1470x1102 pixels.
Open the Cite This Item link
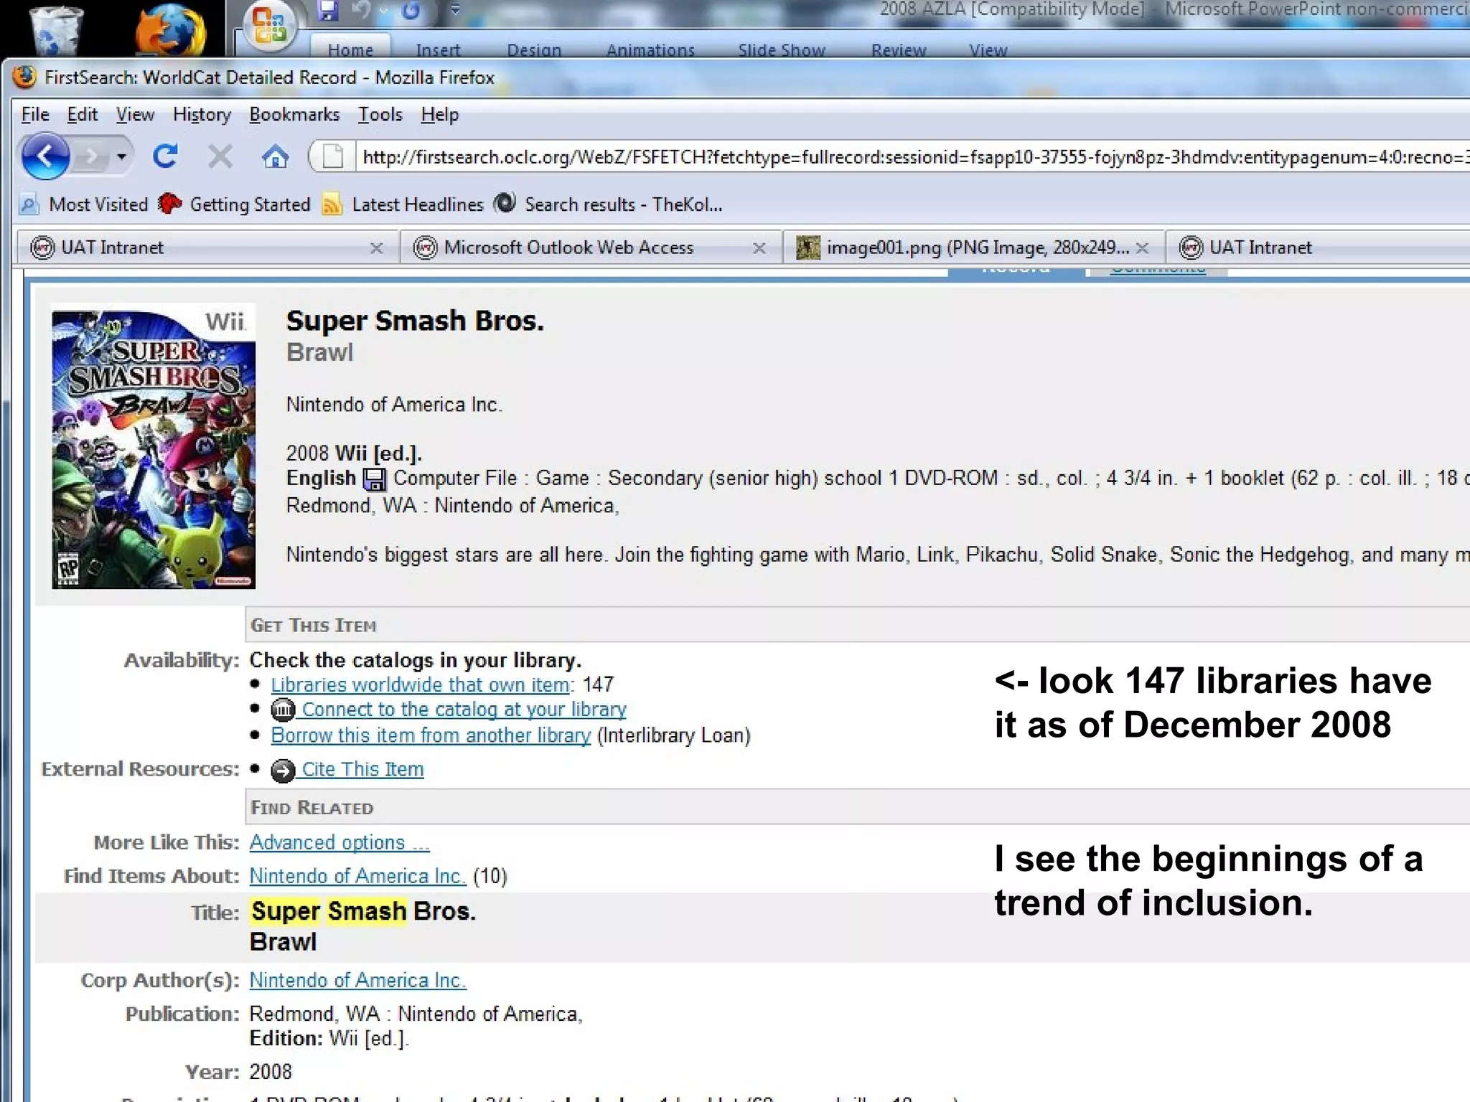click(362, 769)
